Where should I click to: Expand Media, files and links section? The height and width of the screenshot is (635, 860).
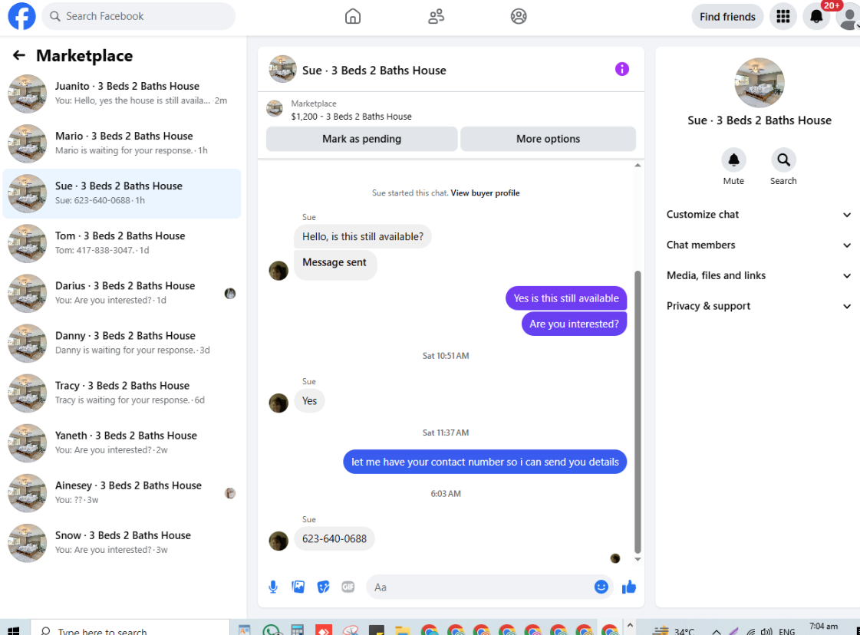759,276
